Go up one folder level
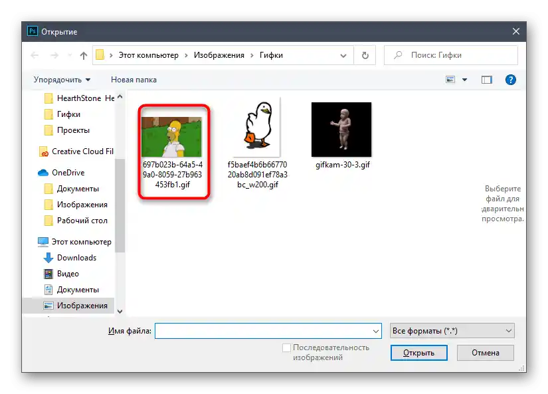548x394 pixels. (83, 55)
